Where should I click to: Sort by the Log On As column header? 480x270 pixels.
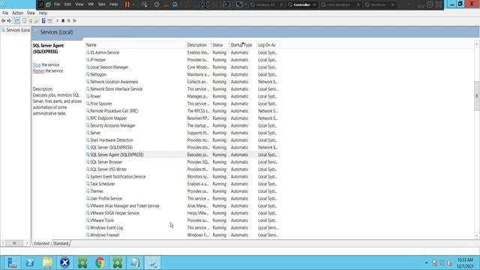[268, 45]
